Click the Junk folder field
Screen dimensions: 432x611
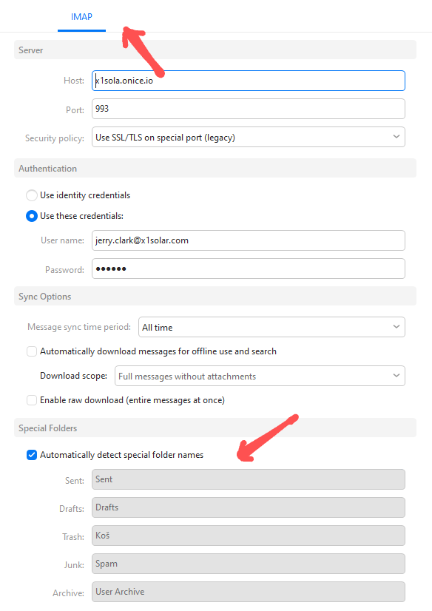point(249,564)
